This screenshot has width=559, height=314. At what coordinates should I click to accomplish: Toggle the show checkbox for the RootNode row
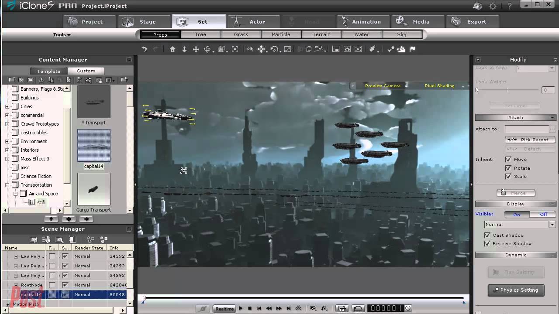point(65,285)
